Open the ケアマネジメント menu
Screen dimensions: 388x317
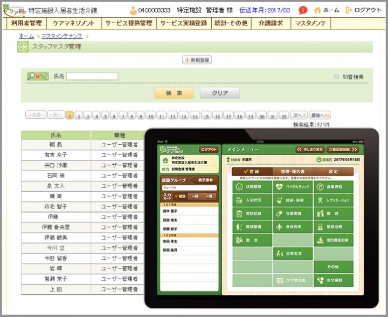tap(74, 23)
